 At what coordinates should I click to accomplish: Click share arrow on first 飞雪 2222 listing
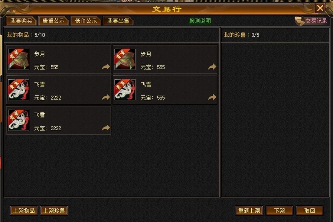point(106,97)
